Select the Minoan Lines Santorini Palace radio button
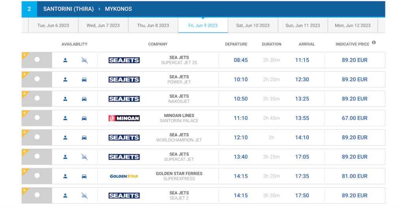The height and width of the screenshot is (207, 404). pos(37,117)
